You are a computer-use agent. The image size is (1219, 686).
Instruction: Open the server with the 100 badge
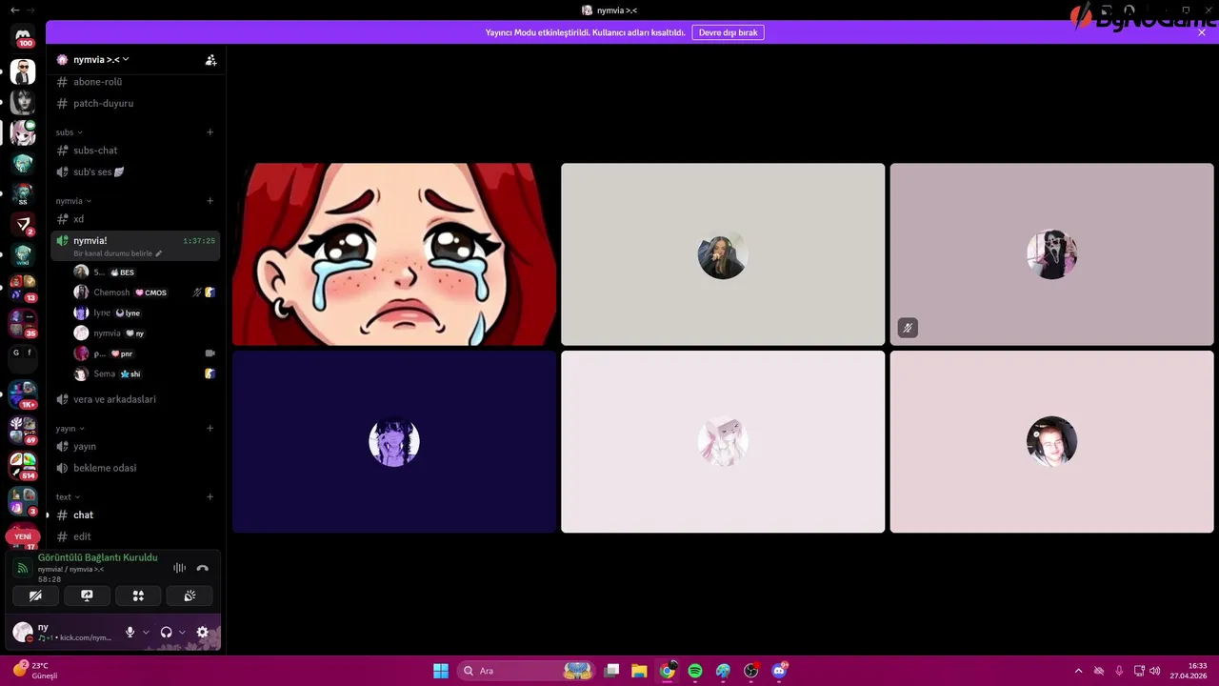[23, 36]
